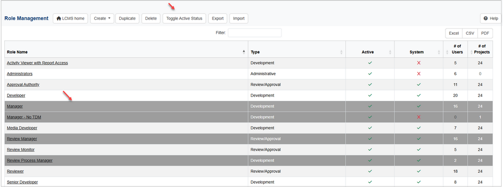Screen dimensions: 503x187
Task: Click Active checkmark in Media Developer row
Action: click(370, 128)
